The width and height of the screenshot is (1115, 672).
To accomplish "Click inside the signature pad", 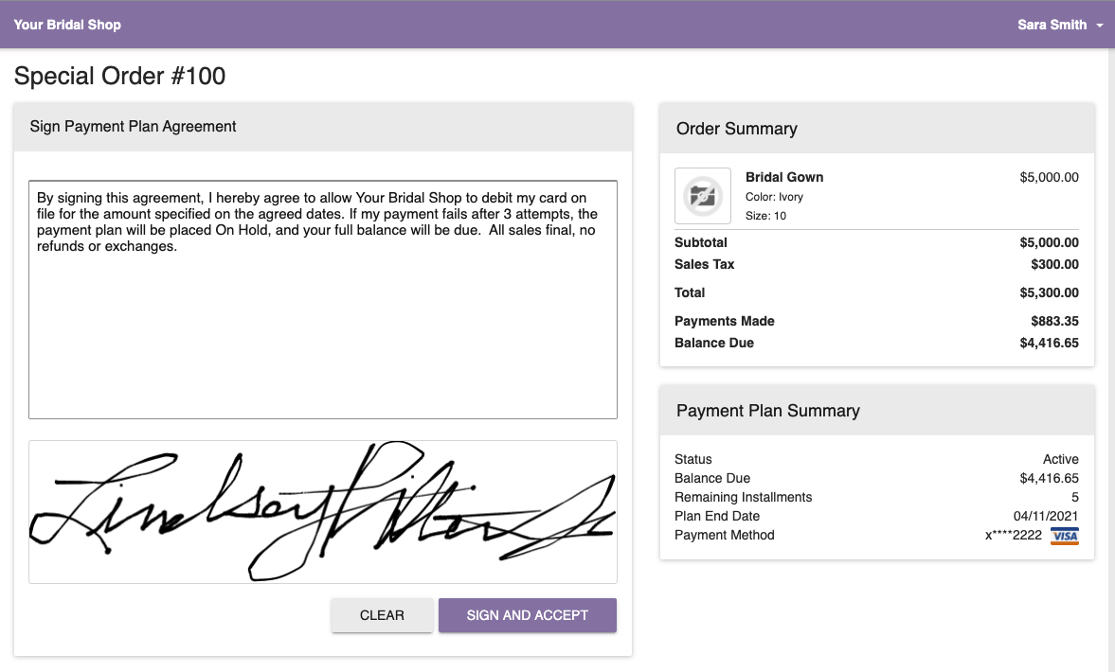I will click(323, 512).
